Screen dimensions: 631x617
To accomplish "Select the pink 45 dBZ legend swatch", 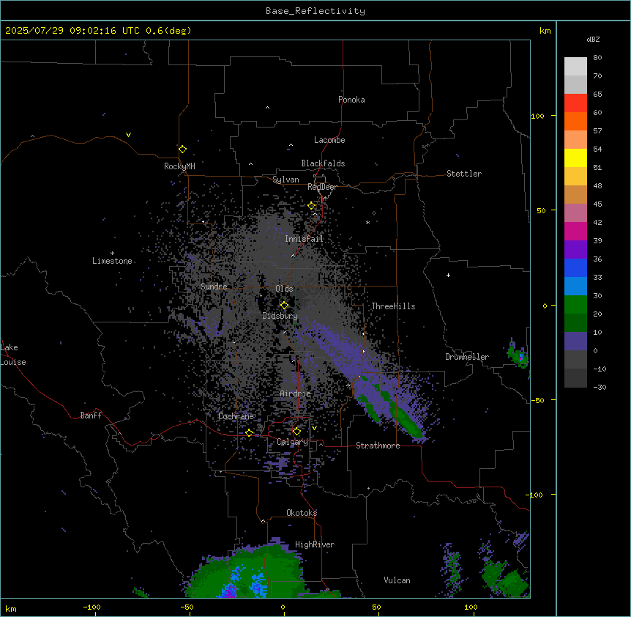I will pyautogui.click(x=575, y=213).
